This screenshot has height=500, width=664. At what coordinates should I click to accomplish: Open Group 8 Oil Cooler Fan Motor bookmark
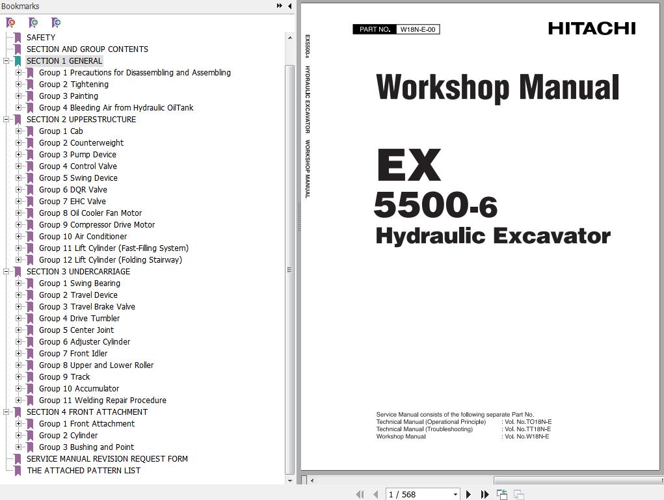tap(90, 213)
